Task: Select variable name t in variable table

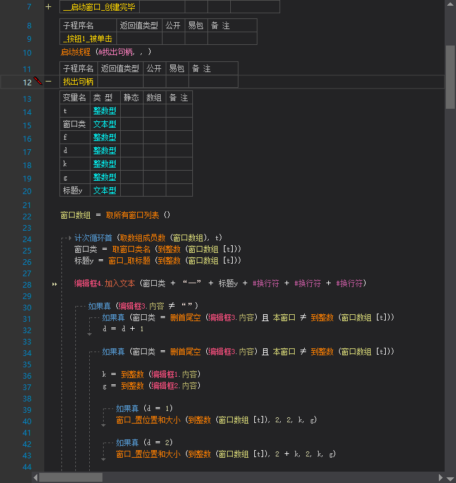Action: pyautogui.click(x=75, y=111)
